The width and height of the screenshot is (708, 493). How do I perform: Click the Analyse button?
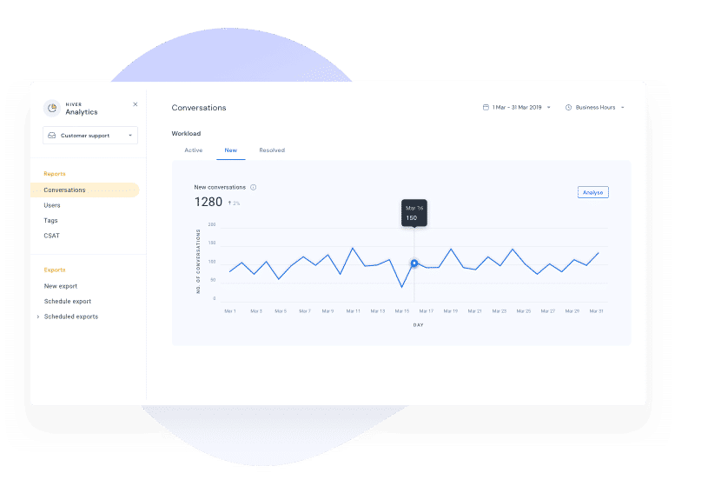click(x=592, y=192)
